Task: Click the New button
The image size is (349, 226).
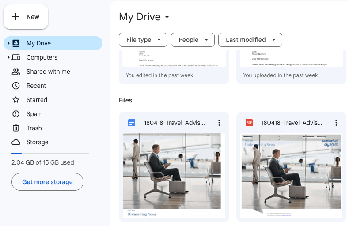Action: coord(26,17)
